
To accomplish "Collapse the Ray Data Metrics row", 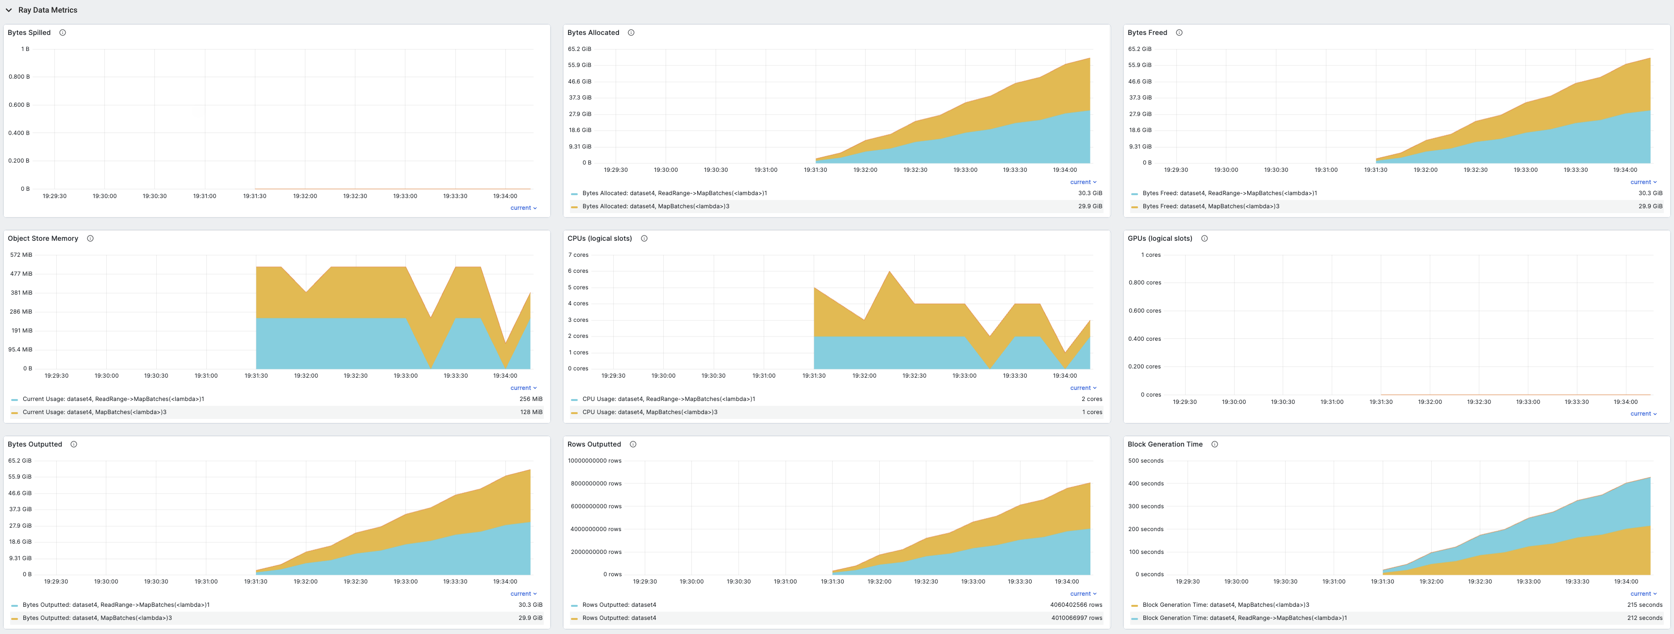I will click(8, 10).
